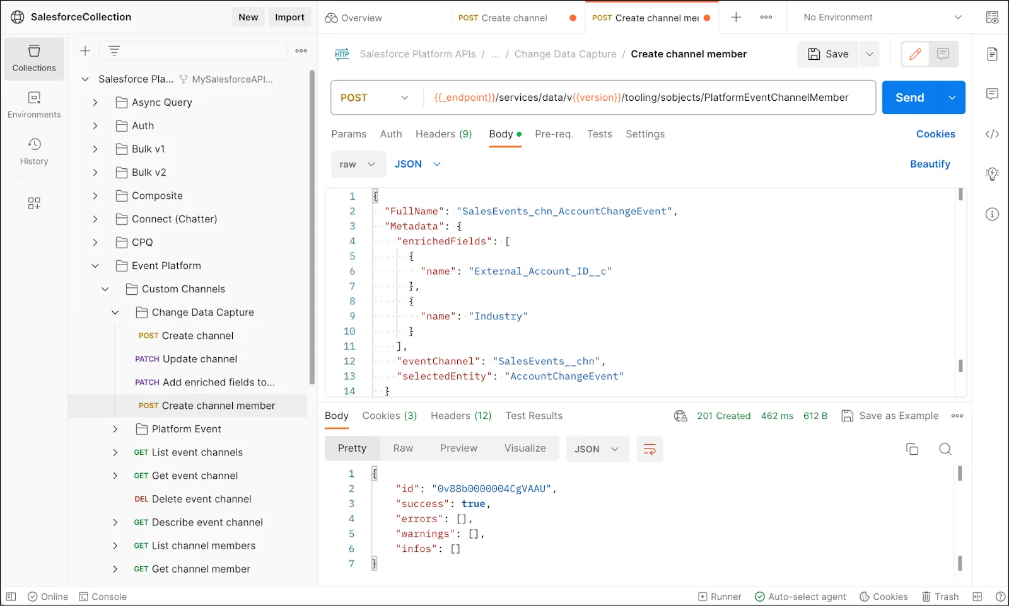Open the History sidebar panel
Viewport: 1009px width, 606px height.
34,152
